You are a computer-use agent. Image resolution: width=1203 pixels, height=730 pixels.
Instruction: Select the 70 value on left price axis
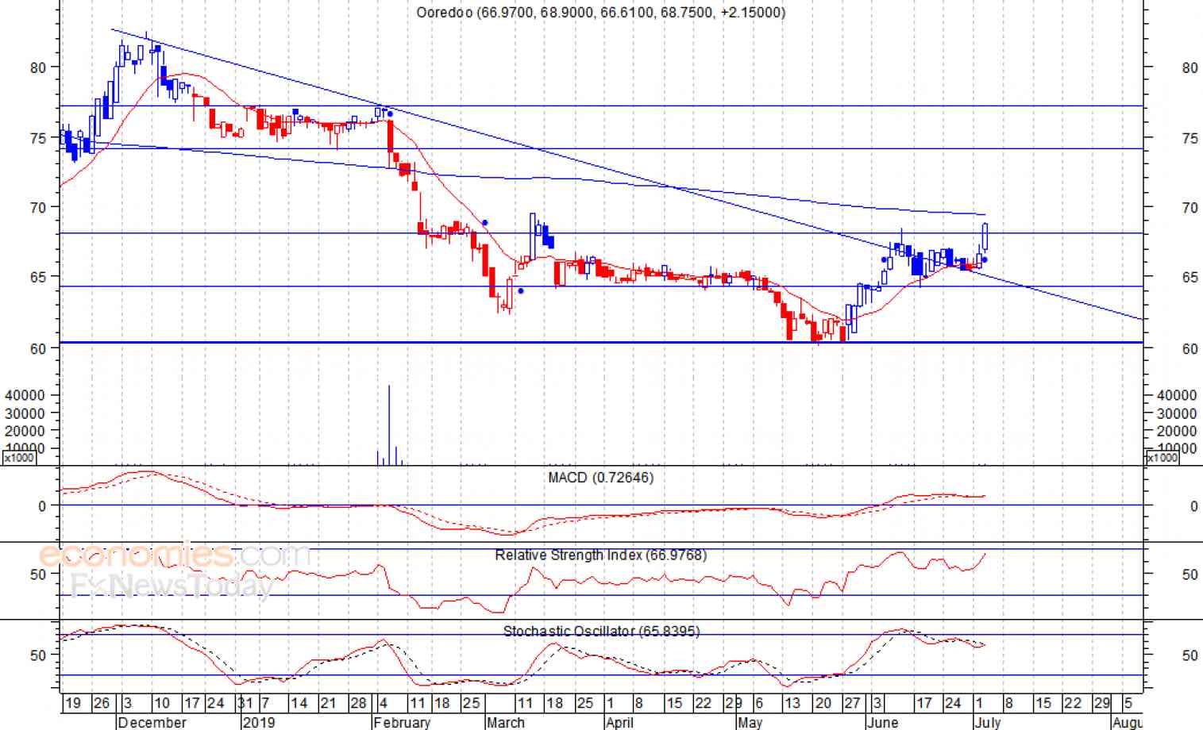[38, 208]
